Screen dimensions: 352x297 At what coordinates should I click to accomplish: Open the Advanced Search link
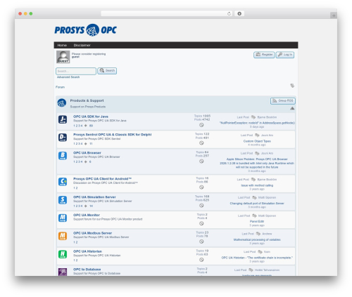68,77
